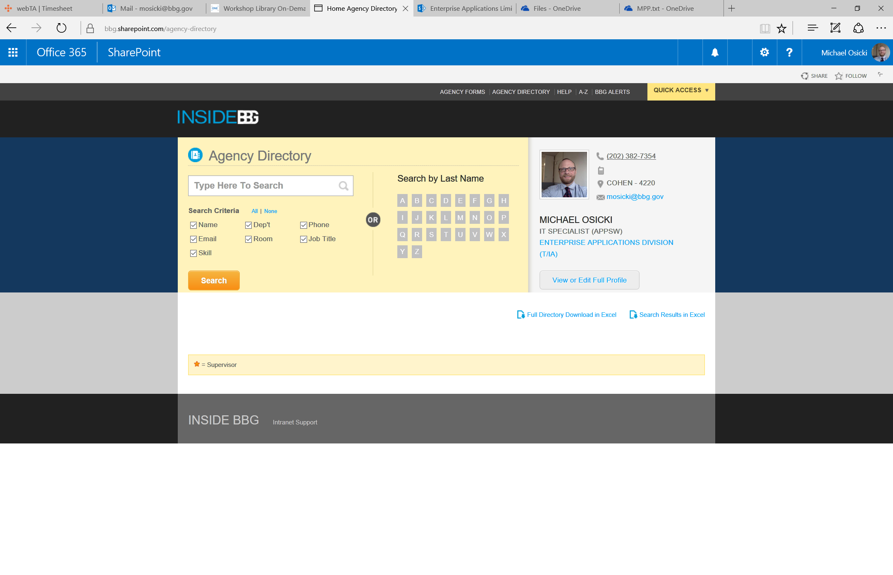893x575 pixels.
Task: Open the browser more actions ellipsis
Action: point(881,28)
